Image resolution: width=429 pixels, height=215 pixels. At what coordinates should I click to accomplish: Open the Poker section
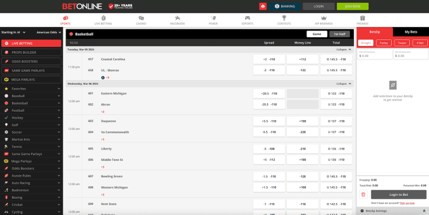(x=213, y=20)
